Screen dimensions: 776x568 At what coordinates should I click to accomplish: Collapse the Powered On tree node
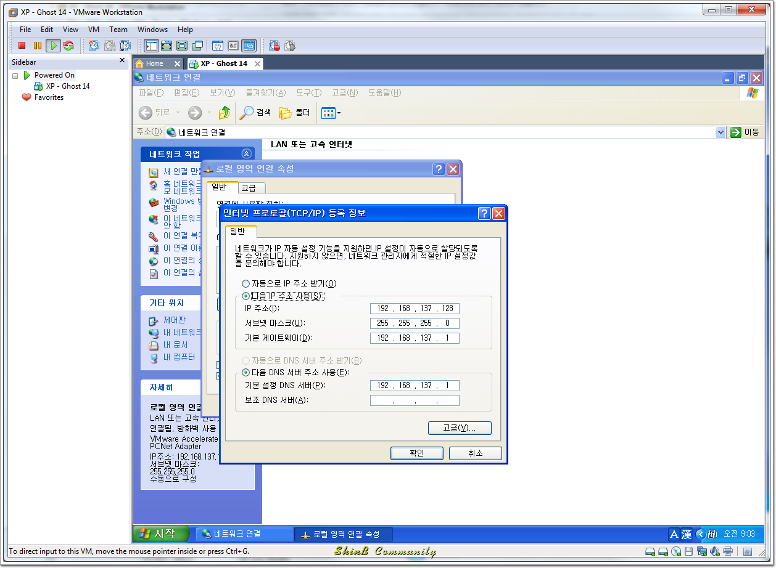point(15,75)
